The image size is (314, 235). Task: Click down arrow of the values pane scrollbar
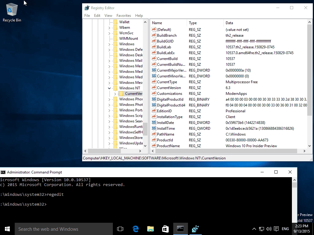(x=309, y=146)
